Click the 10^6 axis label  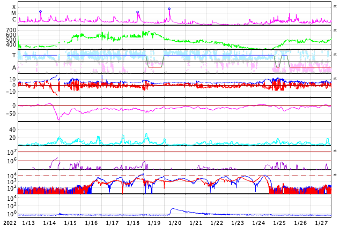click(12, 161)
